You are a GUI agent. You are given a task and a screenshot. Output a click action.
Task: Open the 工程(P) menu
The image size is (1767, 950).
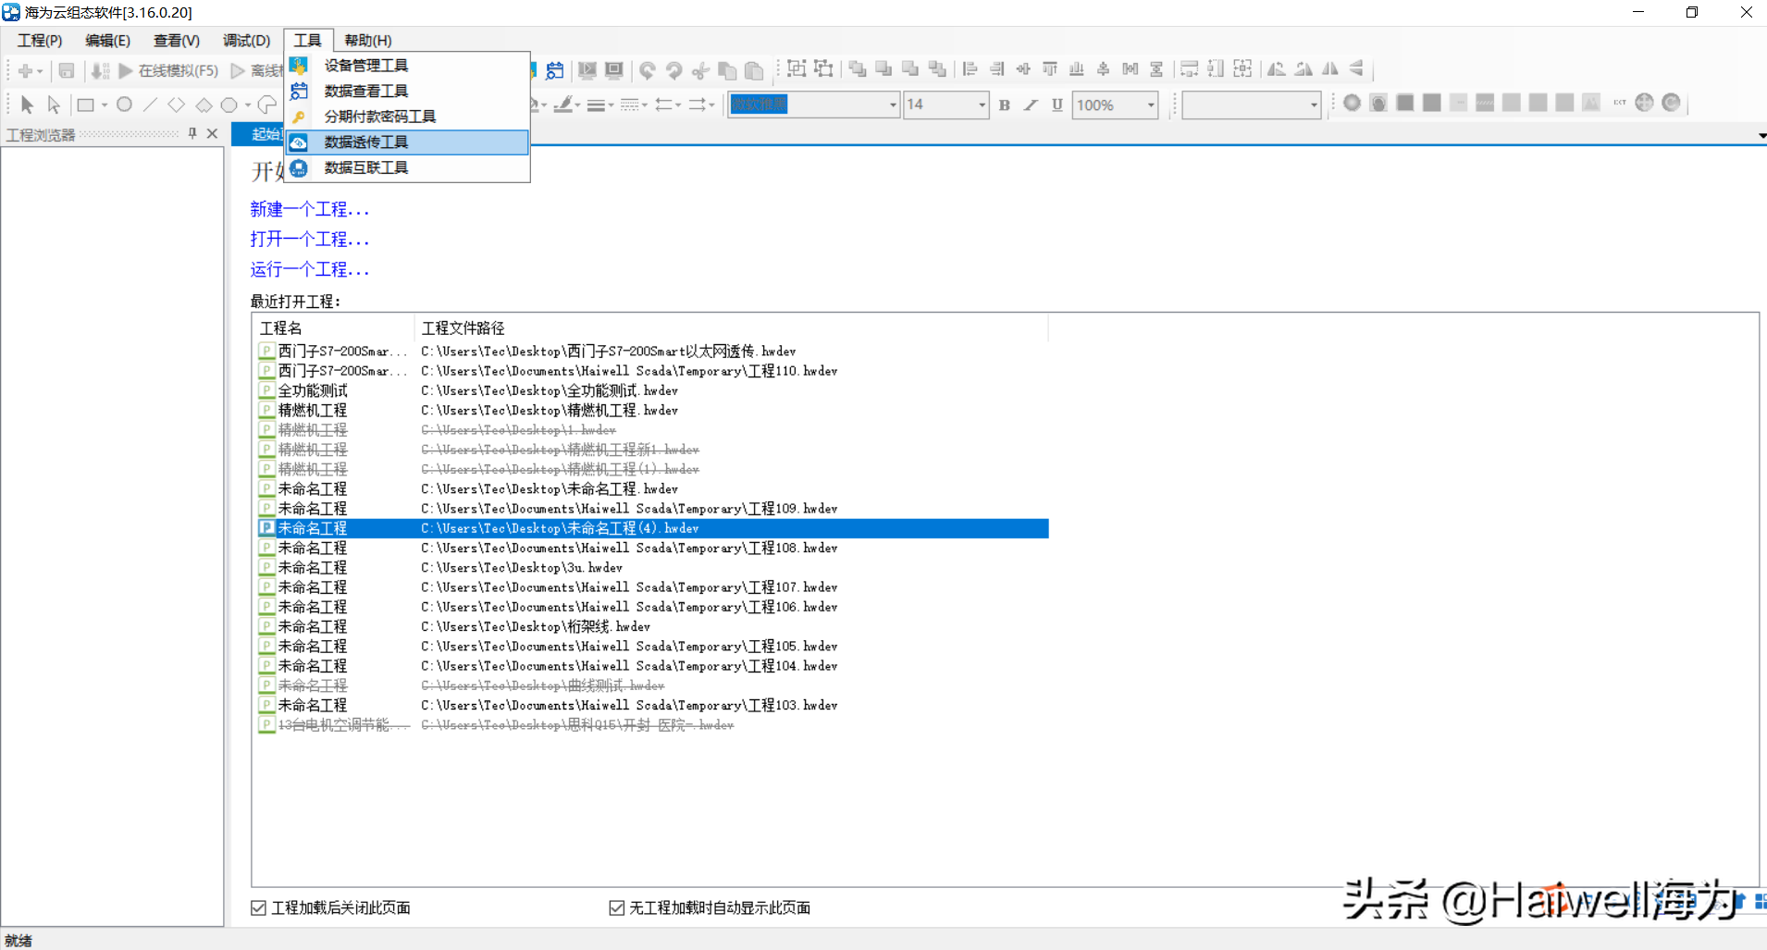(x=40, y=41)
